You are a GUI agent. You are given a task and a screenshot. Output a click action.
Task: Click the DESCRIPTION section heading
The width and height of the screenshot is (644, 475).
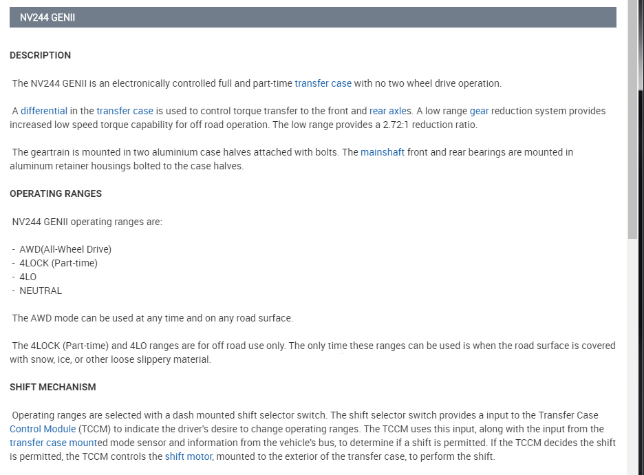click(x=40, y=55)
